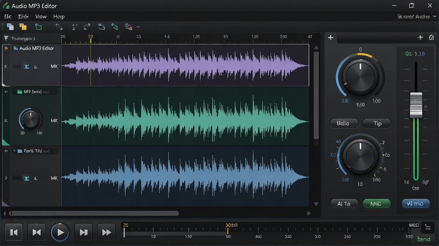Open the toolbar overflow dropdown arrow

click(138, 27)
